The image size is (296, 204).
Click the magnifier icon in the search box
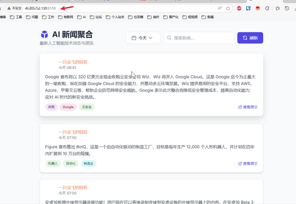pos(169,38)
